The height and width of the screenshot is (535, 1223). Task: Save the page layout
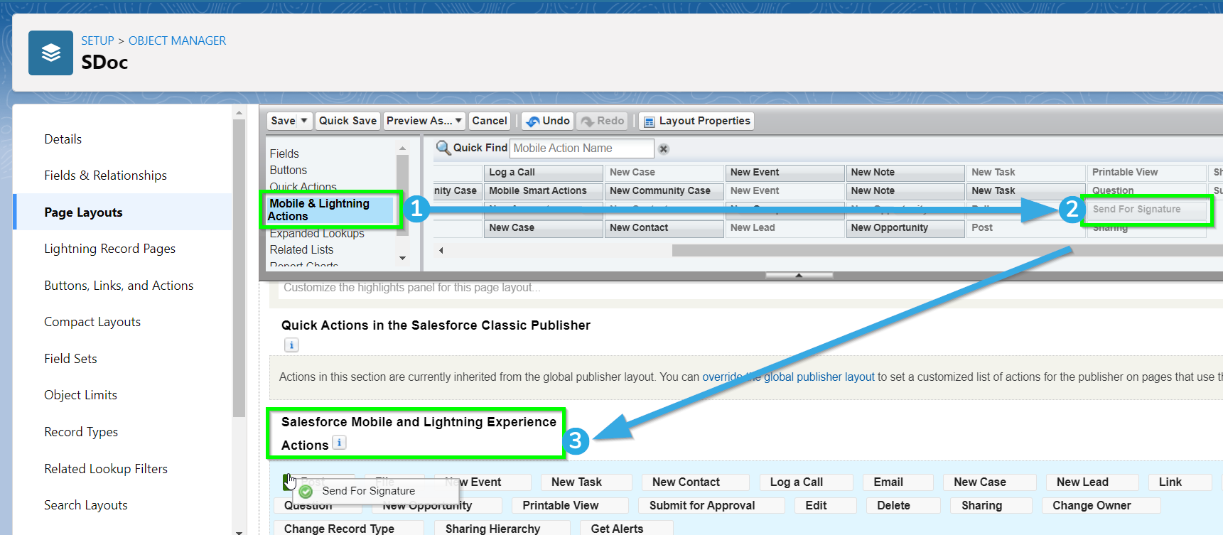coord(283,121)
